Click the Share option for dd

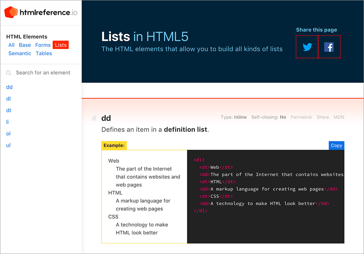tap(323, 117)
